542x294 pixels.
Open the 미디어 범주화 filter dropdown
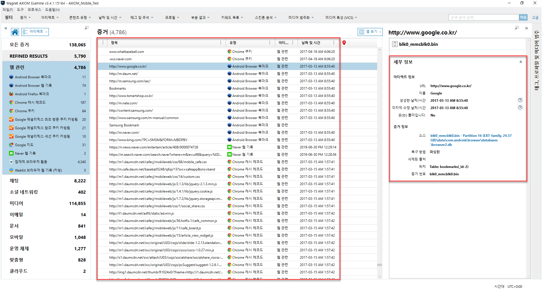[x=301, y=18]
